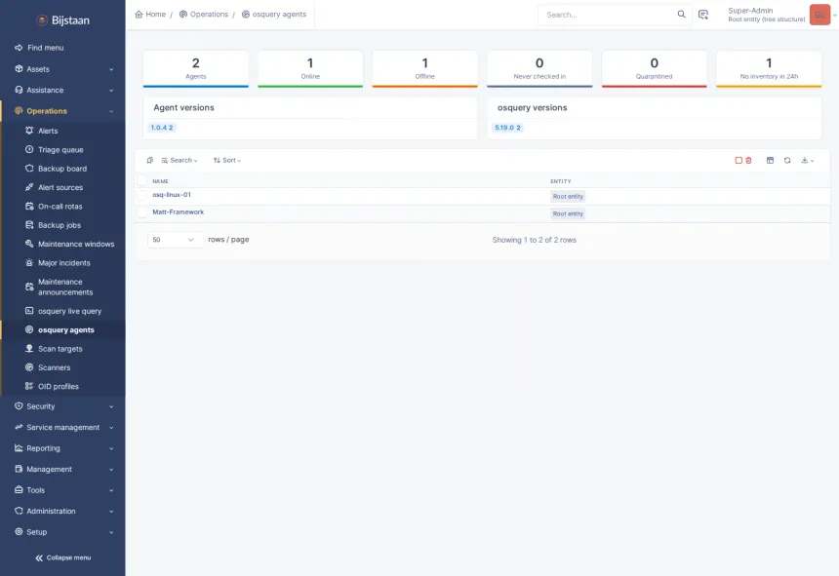Click the Never checked in card
This screenshot has width=839, height=576.
539,69
